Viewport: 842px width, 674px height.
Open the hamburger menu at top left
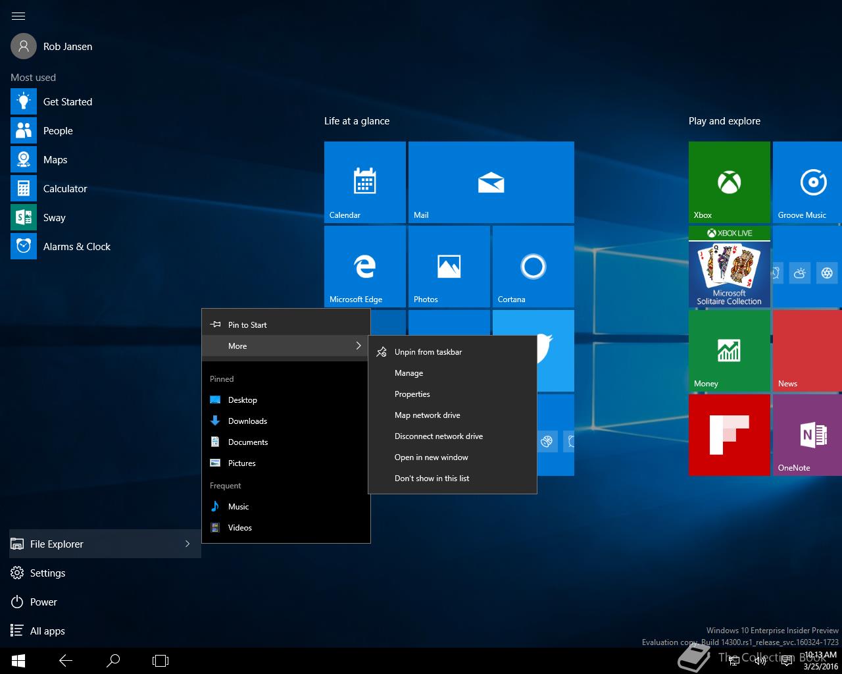[x=18, y=16]
